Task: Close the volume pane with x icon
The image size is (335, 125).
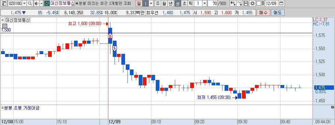Action: [332, 107]
